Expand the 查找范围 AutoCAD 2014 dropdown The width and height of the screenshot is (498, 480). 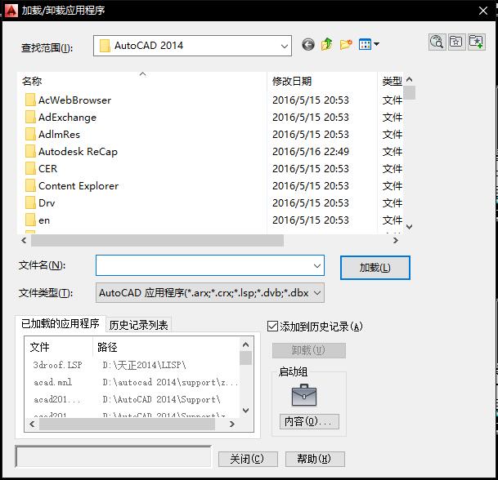(285, 46)
